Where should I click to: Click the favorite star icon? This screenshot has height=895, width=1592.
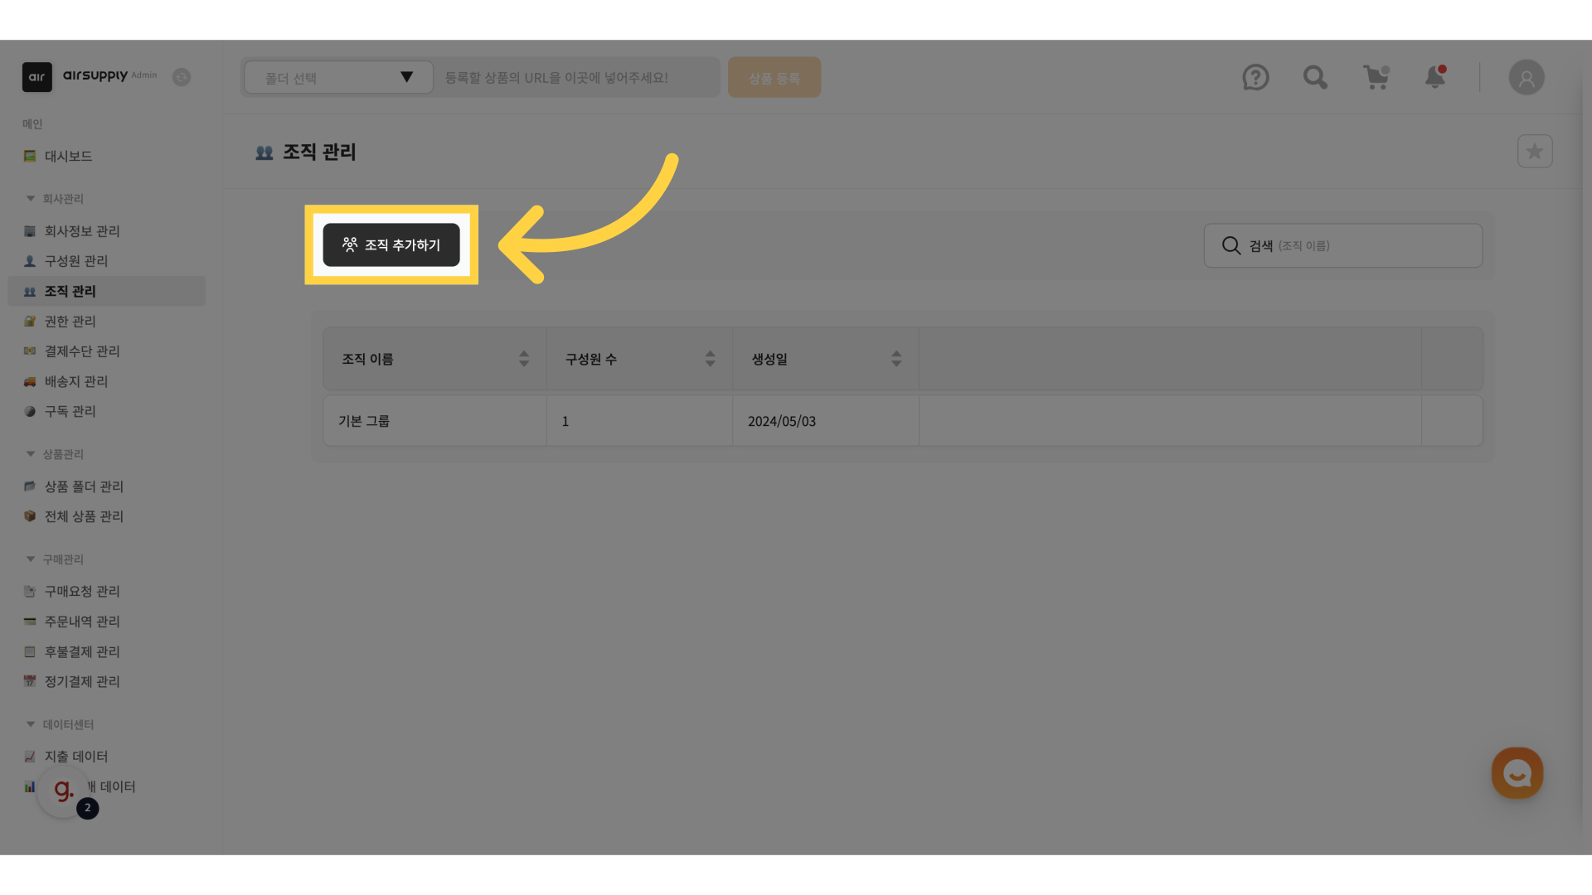coord(1534,152)
